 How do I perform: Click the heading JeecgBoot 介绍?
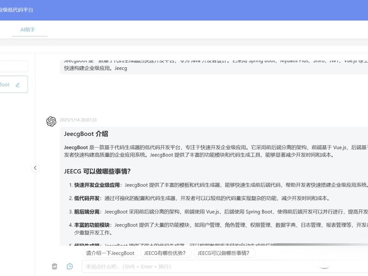(x=86, y=134)
